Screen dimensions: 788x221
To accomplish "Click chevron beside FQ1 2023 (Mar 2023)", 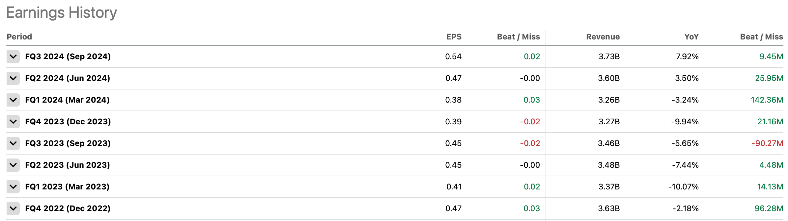I will pos(13,187).
